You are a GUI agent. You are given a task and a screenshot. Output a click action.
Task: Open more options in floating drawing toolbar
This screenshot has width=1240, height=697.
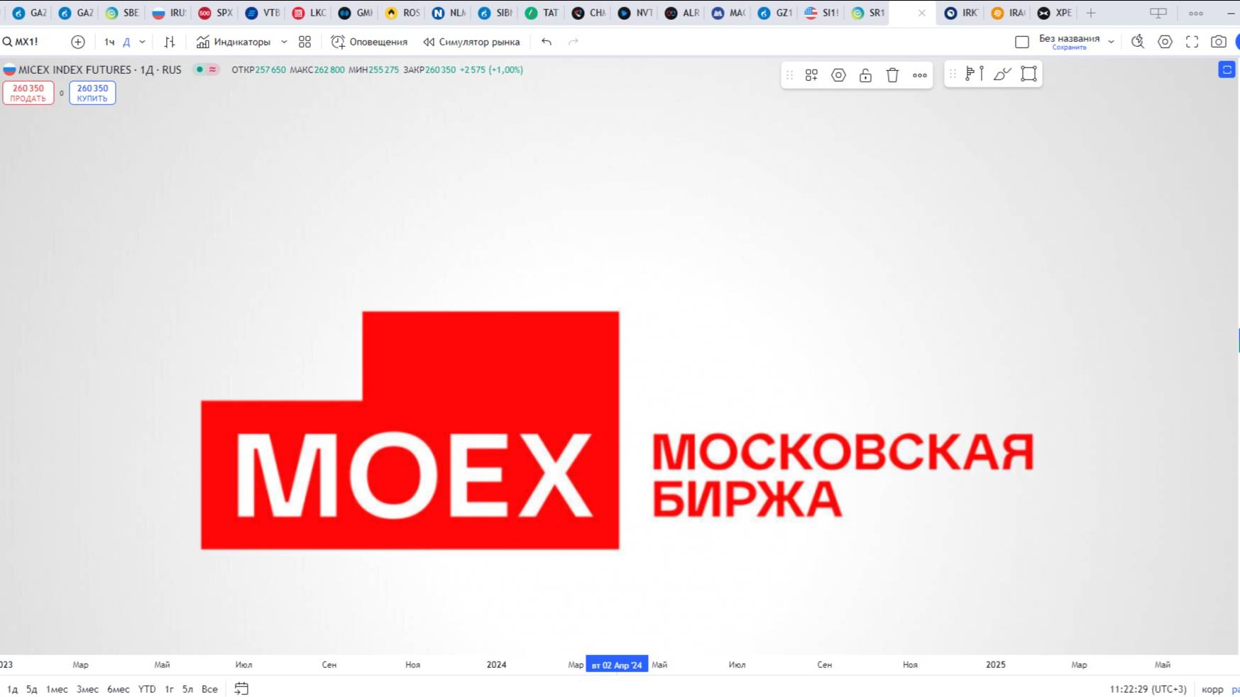(920, 75)
